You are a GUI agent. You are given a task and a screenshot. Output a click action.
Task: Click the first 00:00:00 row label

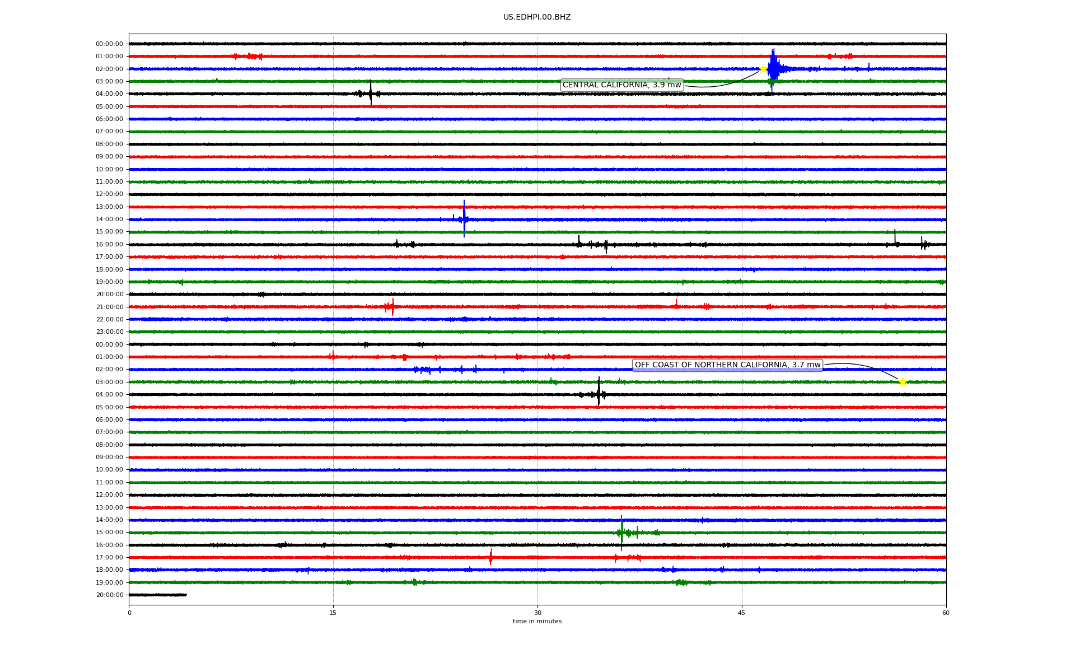pos(109,44)
